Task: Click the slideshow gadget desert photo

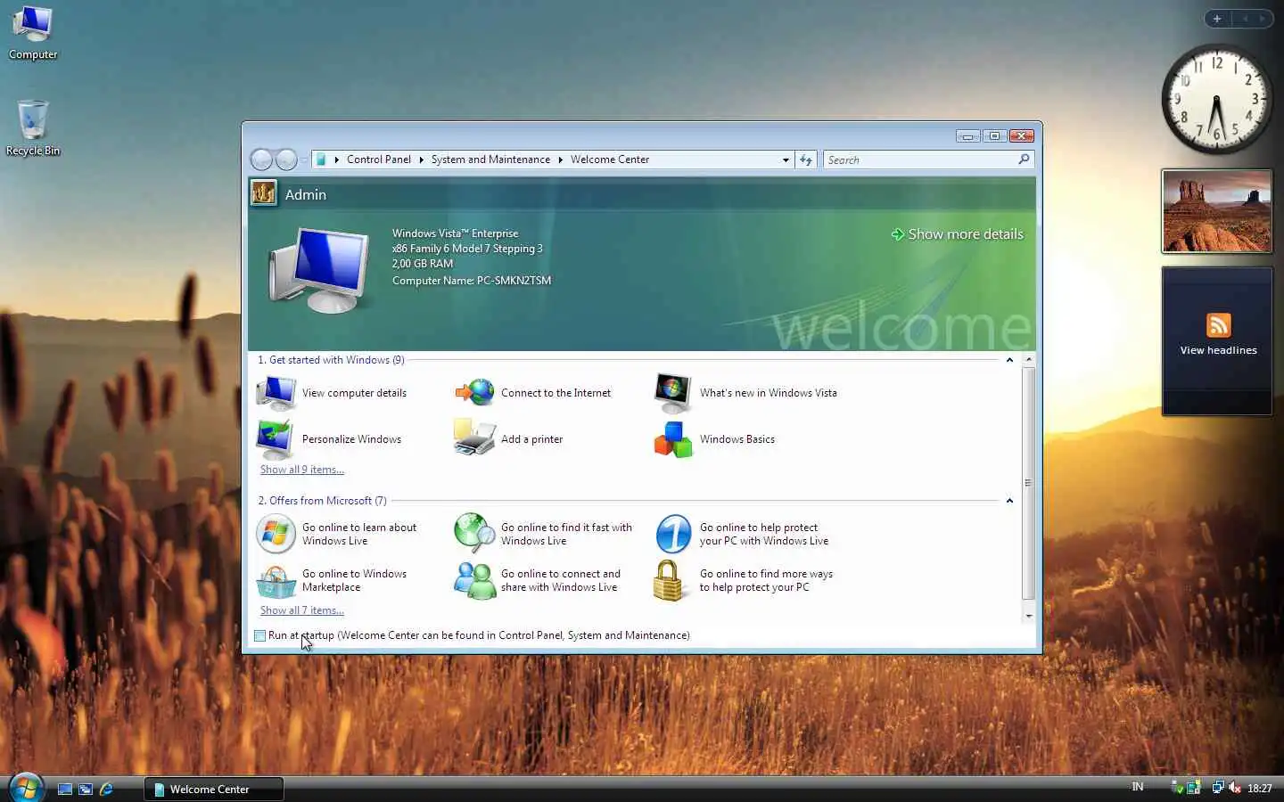Action: [1217, 211]
